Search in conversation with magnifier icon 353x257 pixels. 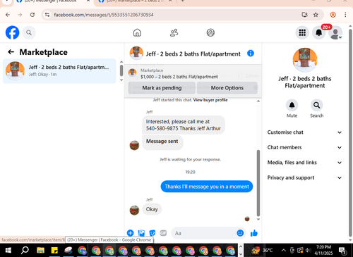pyautogui.click(x=316, y=105)
